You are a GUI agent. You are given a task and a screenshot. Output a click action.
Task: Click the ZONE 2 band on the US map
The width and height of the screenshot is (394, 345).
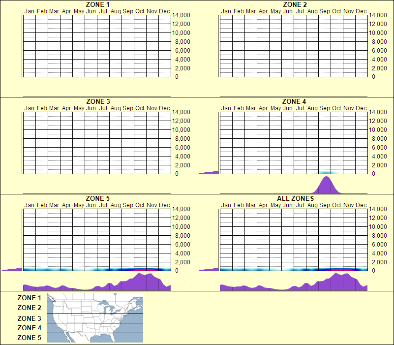click(93, 308)
